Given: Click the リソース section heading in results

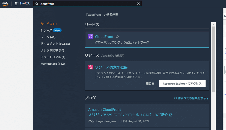Looking at the screenshot, I should pyautogui.click(x=92, y=55).
